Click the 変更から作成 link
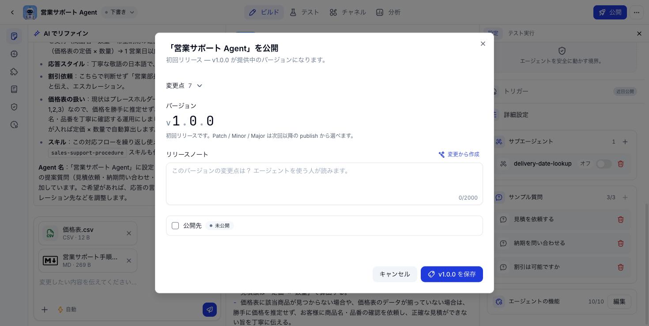649x326 pixels. [x=459, y=154]
